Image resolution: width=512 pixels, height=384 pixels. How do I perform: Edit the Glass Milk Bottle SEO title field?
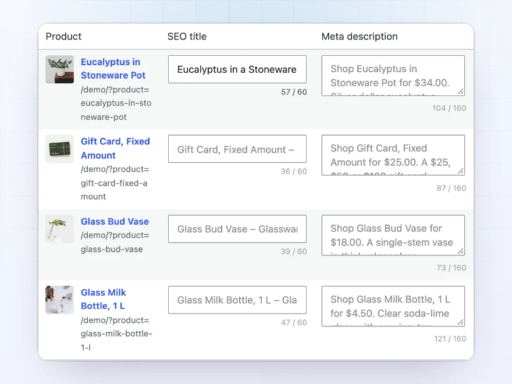click(x=237, y=300)
